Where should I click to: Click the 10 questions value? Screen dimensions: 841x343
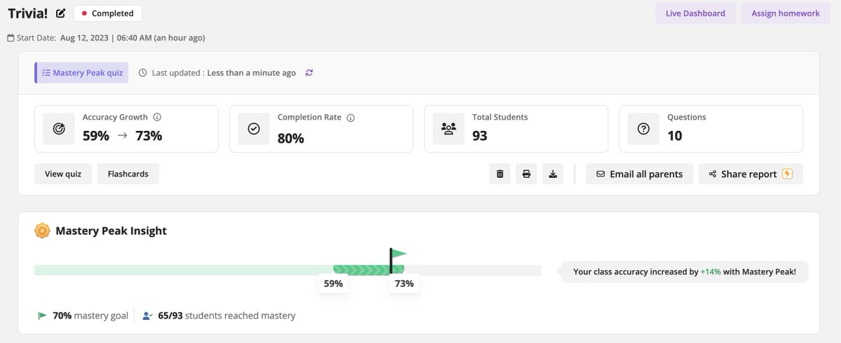coord(675,135)
